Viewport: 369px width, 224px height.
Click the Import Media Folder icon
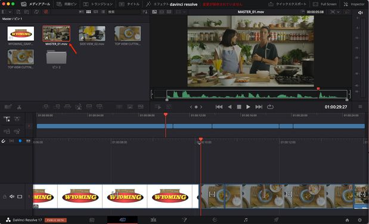click(x=27, y=12)
